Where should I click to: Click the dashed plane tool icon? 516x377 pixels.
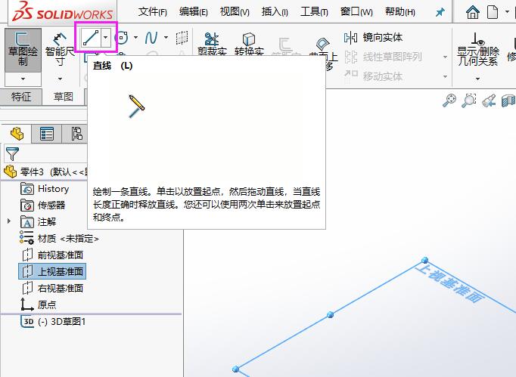[x=182, y=38]
